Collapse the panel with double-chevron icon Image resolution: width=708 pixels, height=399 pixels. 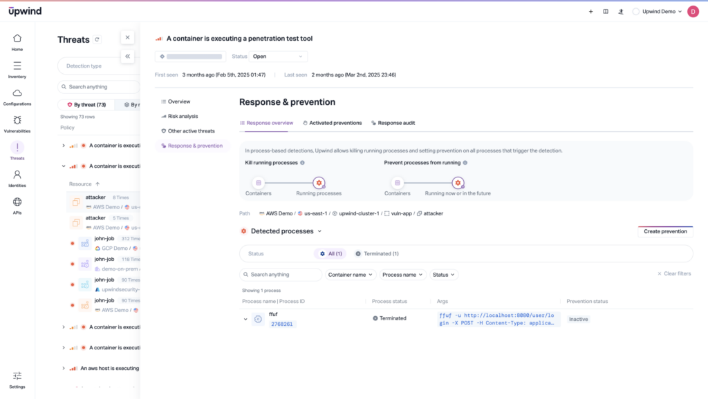click(127, 57)
